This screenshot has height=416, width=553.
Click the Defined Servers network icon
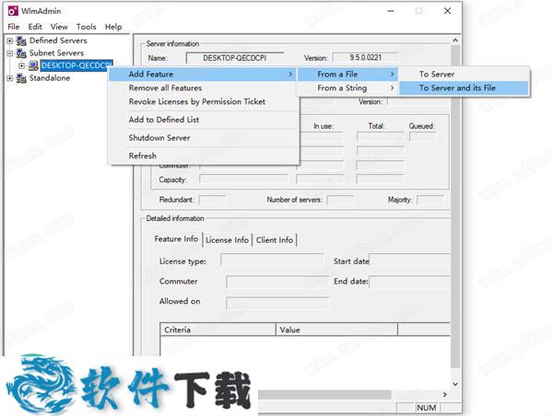click(21, 40)
